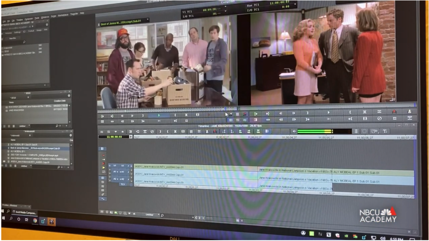
Task: Open the Help menu
Action: click(82, 13)
